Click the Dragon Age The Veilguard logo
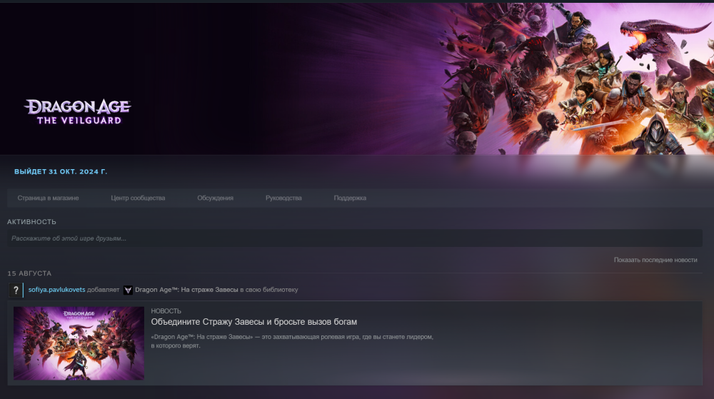 [x=79, y=112]
